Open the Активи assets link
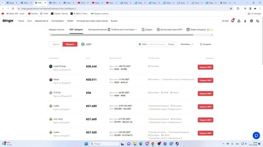The height and width of the screenshot is (147, 263). tap(225, 21)
